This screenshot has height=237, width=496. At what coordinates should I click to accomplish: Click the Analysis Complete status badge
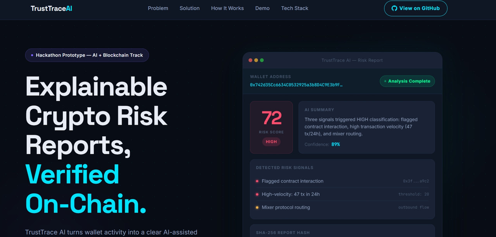[x=407, y=81]
